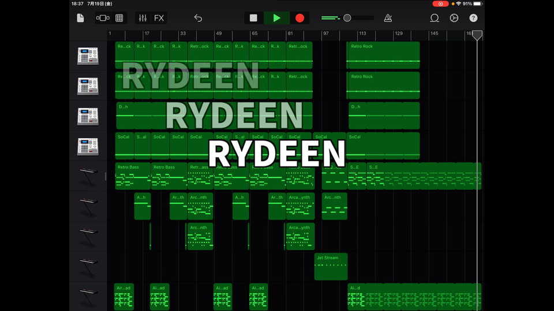This screenshot has height=311, width=554.
Task: Select first Retro Bass region
Action: tap(133, 176)
